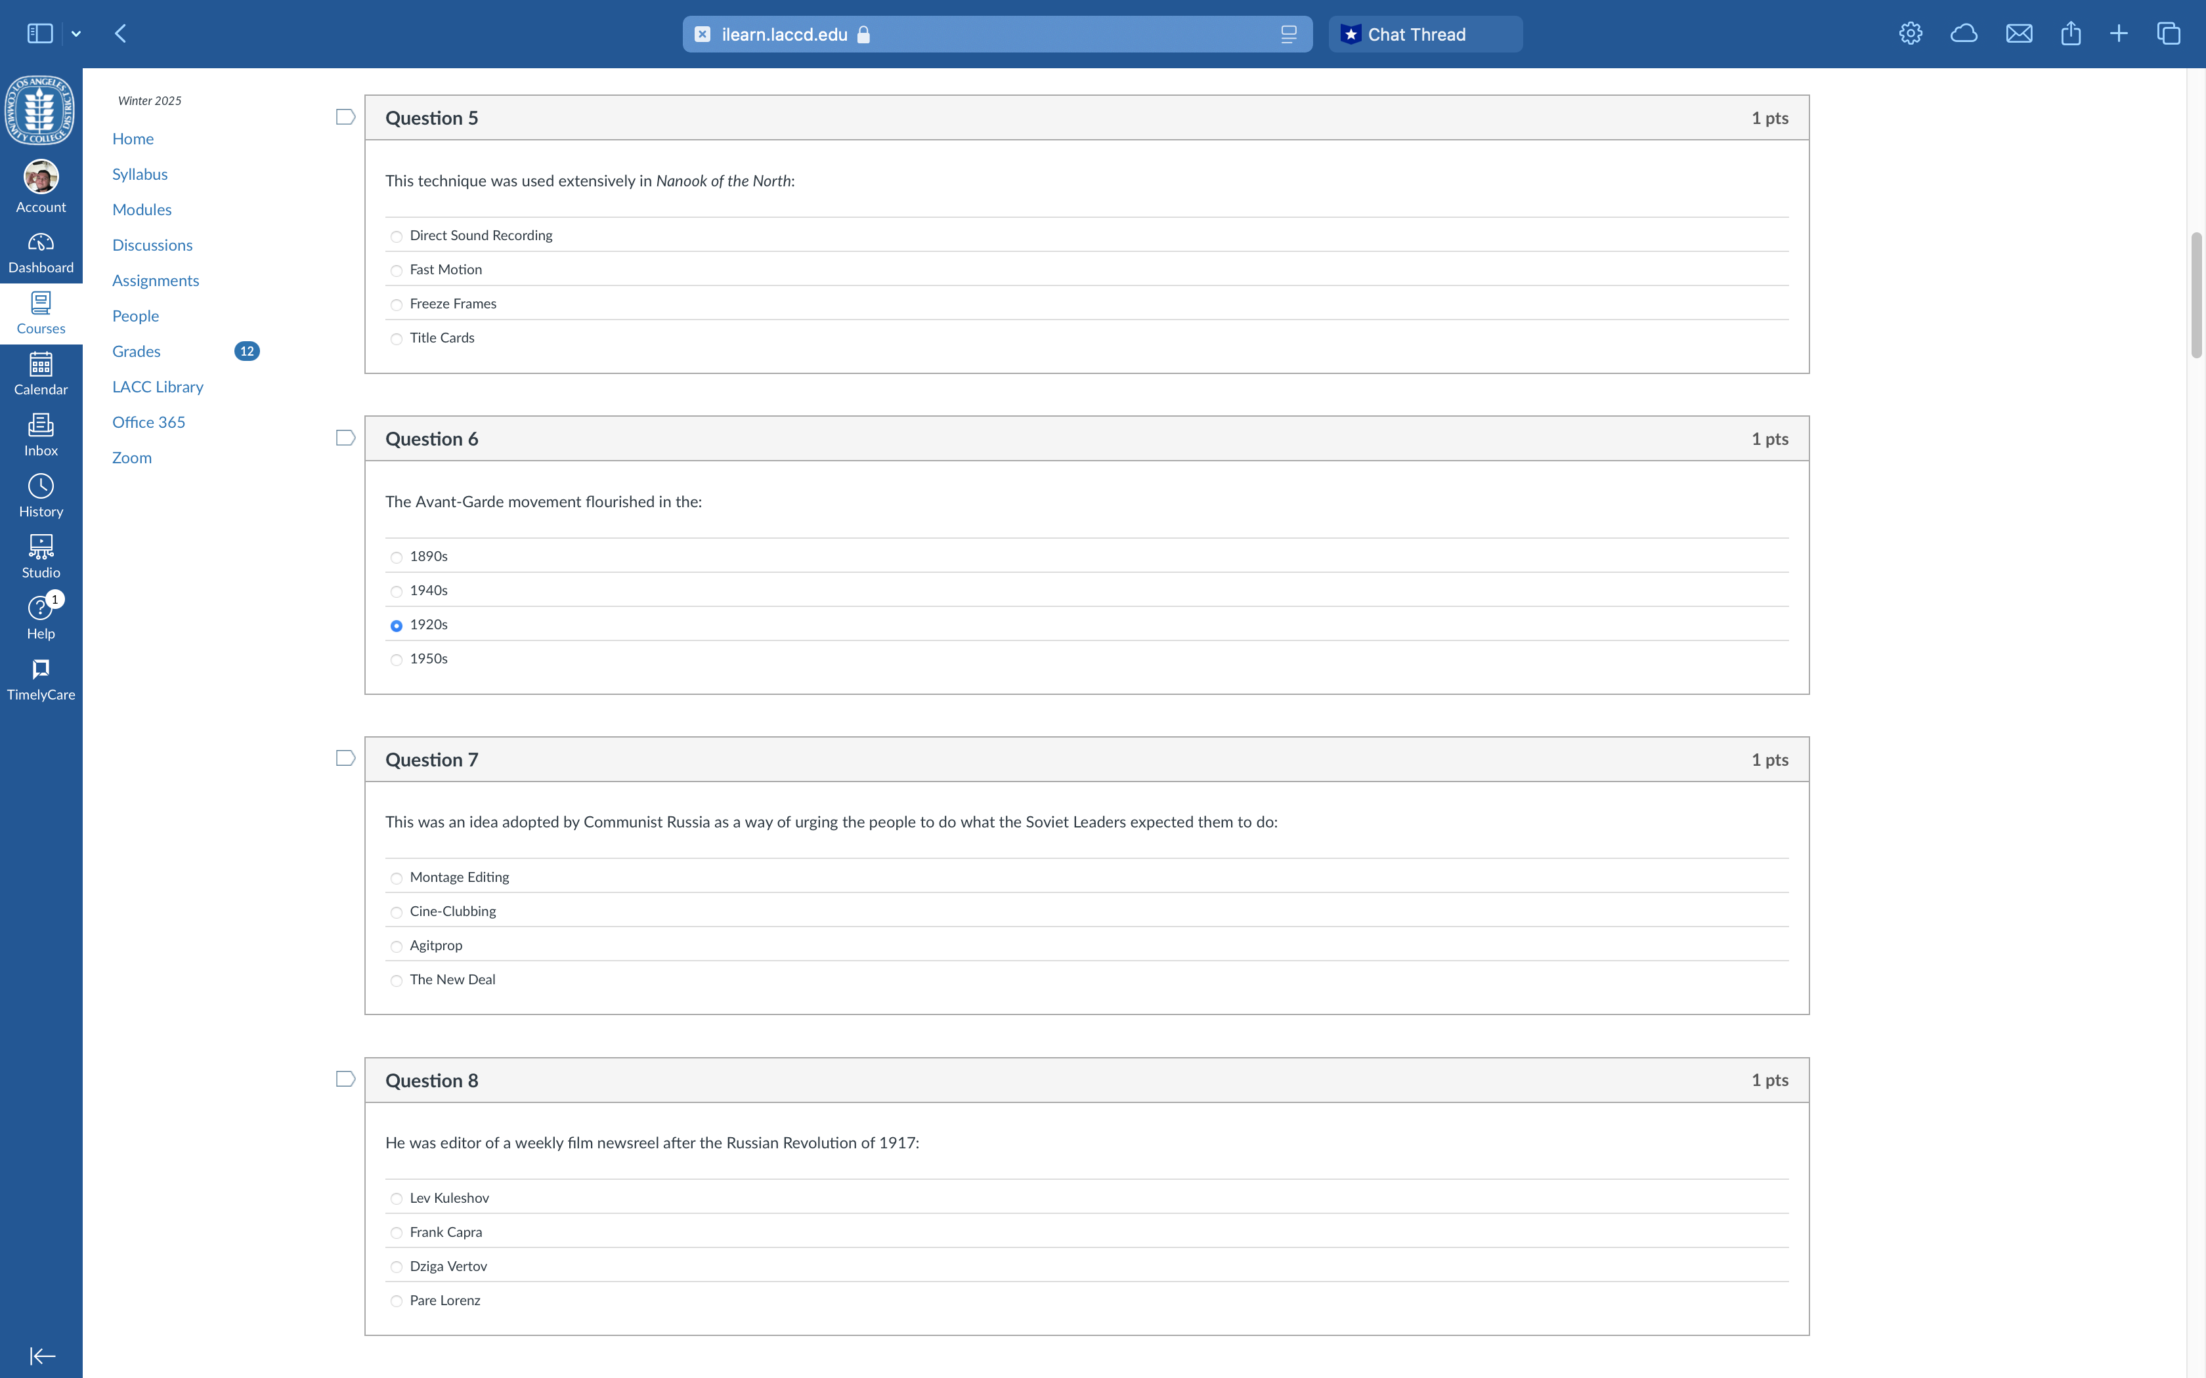Choose the Dziga Vertov radio button
Viewport: 2206px width, 1378px height.
point(397,1268)
